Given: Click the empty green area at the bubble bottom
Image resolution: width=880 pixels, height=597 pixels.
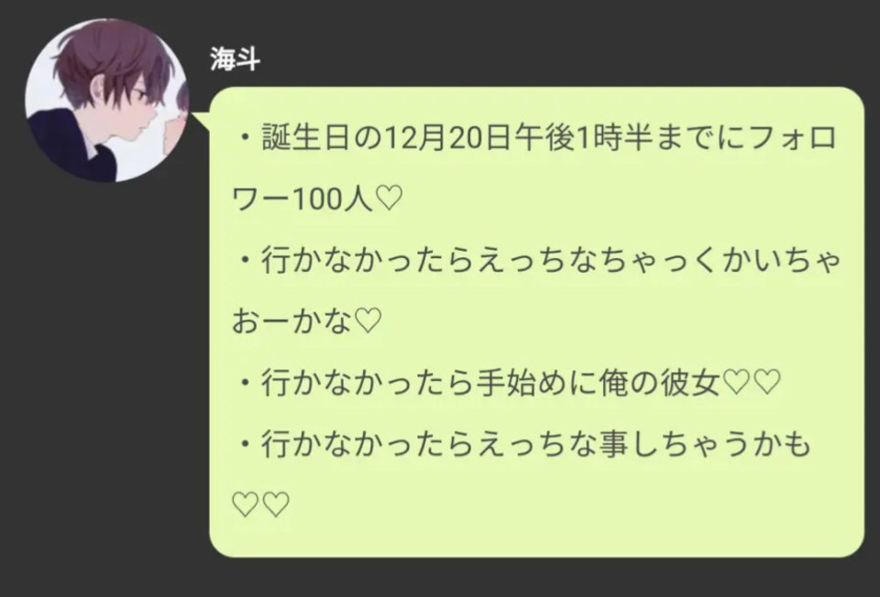Looking at the screenshot, I should pos(536,537).
